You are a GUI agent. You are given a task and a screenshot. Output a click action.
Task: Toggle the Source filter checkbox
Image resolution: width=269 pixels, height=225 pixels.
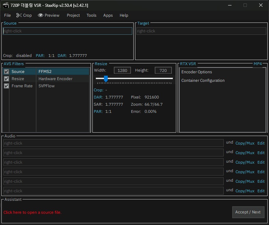(6, 72)
